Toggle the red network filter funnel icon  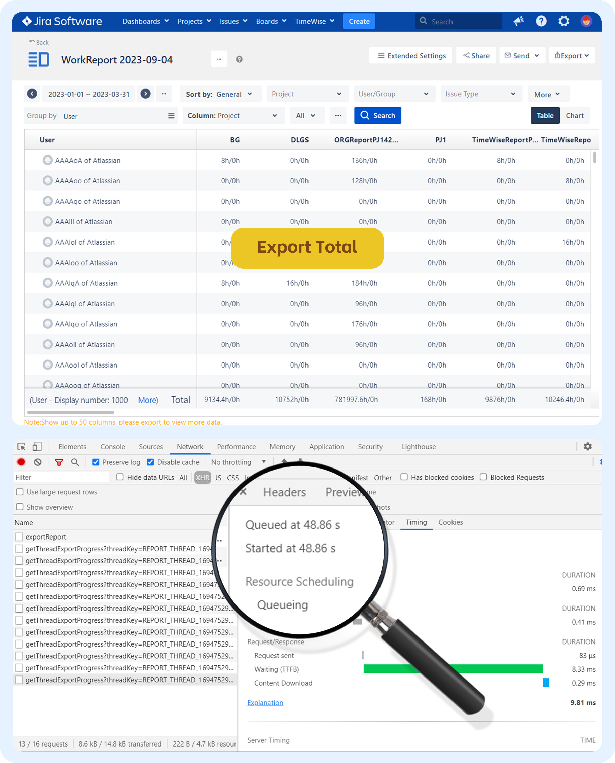(59, 462)
